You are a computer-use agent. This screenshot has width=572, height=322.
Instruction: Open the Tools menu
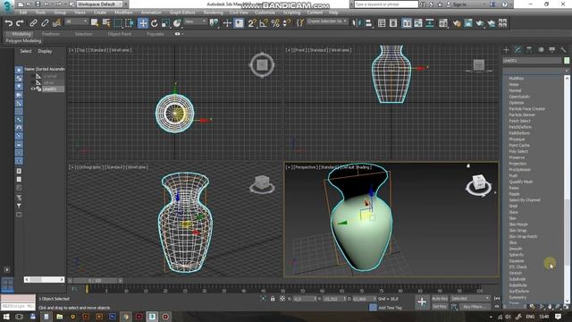point(40,13)
